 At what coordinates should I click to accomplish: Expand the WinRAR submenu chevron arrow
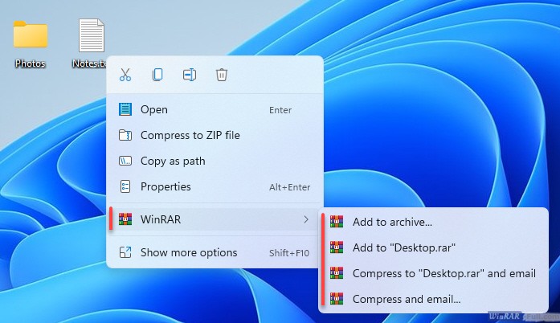305,219
